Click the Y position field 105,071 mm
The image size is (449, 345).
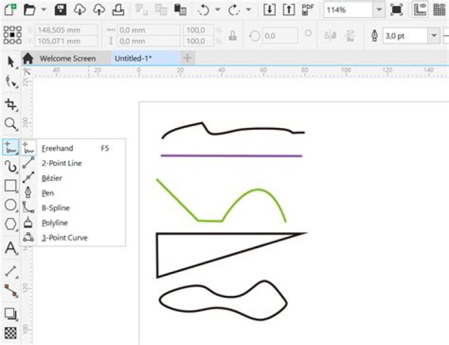click(x=66, y=41)
